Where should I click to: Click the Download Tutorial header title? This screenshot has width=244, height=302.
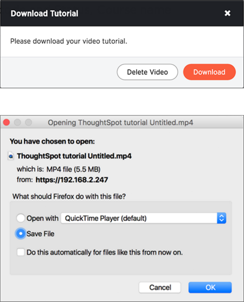pyautogui.click(x=44, y=14)
